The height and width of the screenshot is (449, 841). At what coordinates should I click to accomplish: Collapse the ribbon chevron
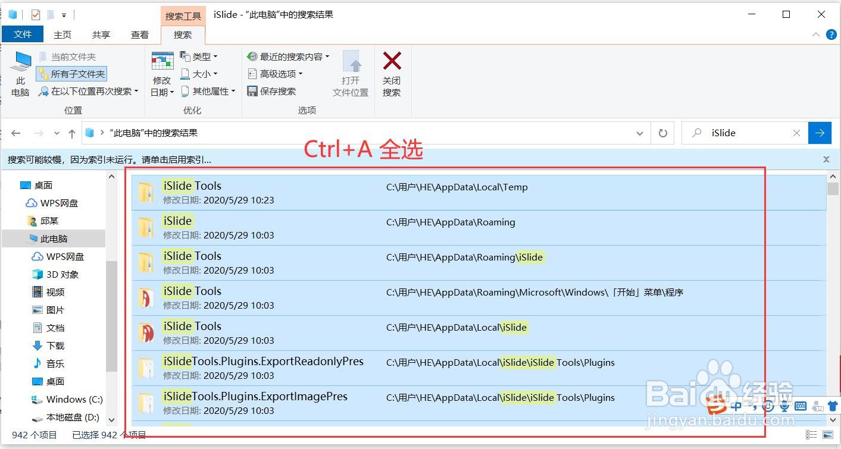point(816,35)
